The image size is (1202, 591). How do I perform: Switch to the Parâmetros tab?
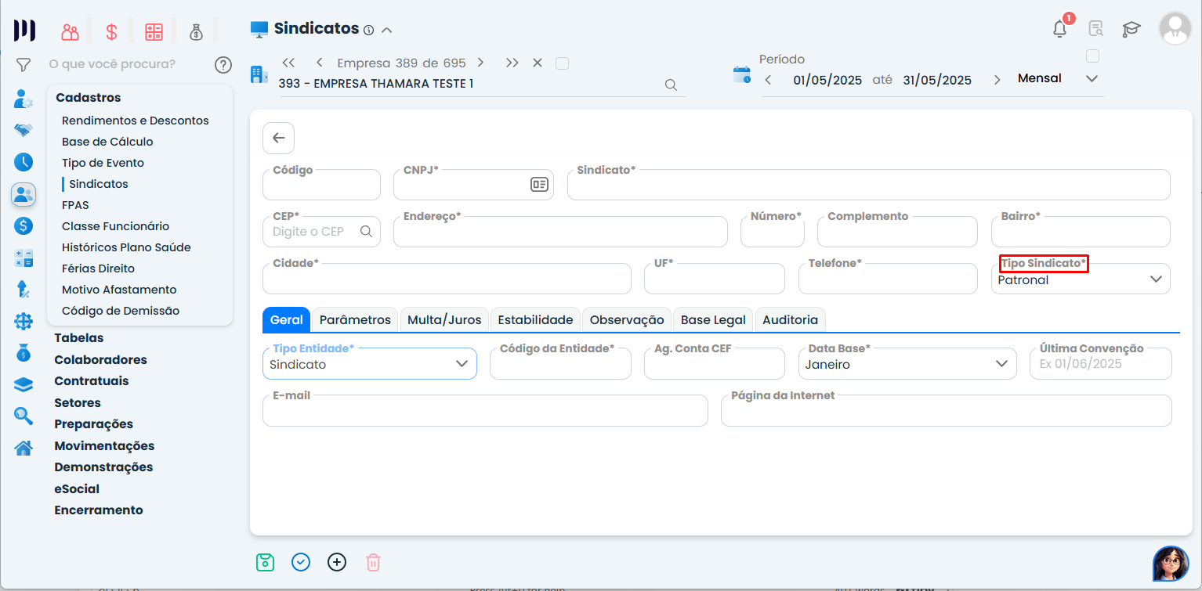[x=355, y=320]
